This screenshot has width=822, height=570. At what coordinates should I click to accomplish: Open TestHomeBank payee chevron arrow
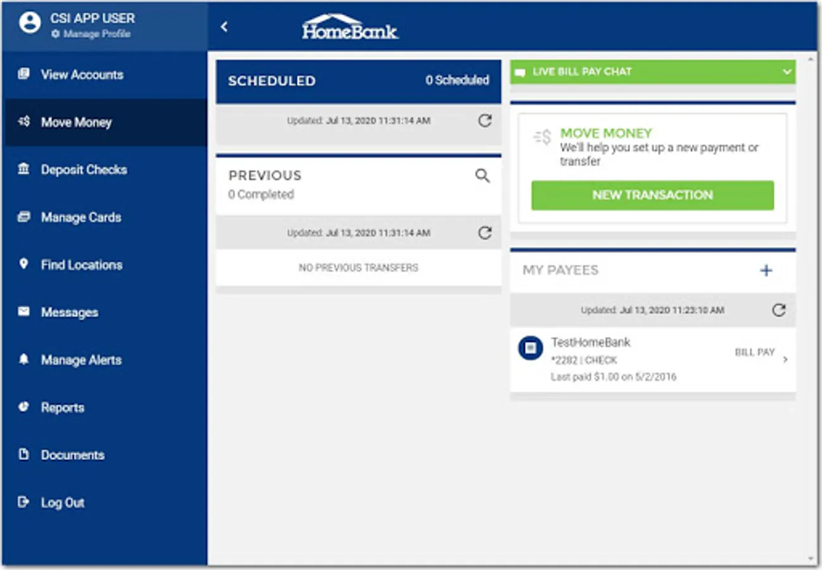[785, 359]
